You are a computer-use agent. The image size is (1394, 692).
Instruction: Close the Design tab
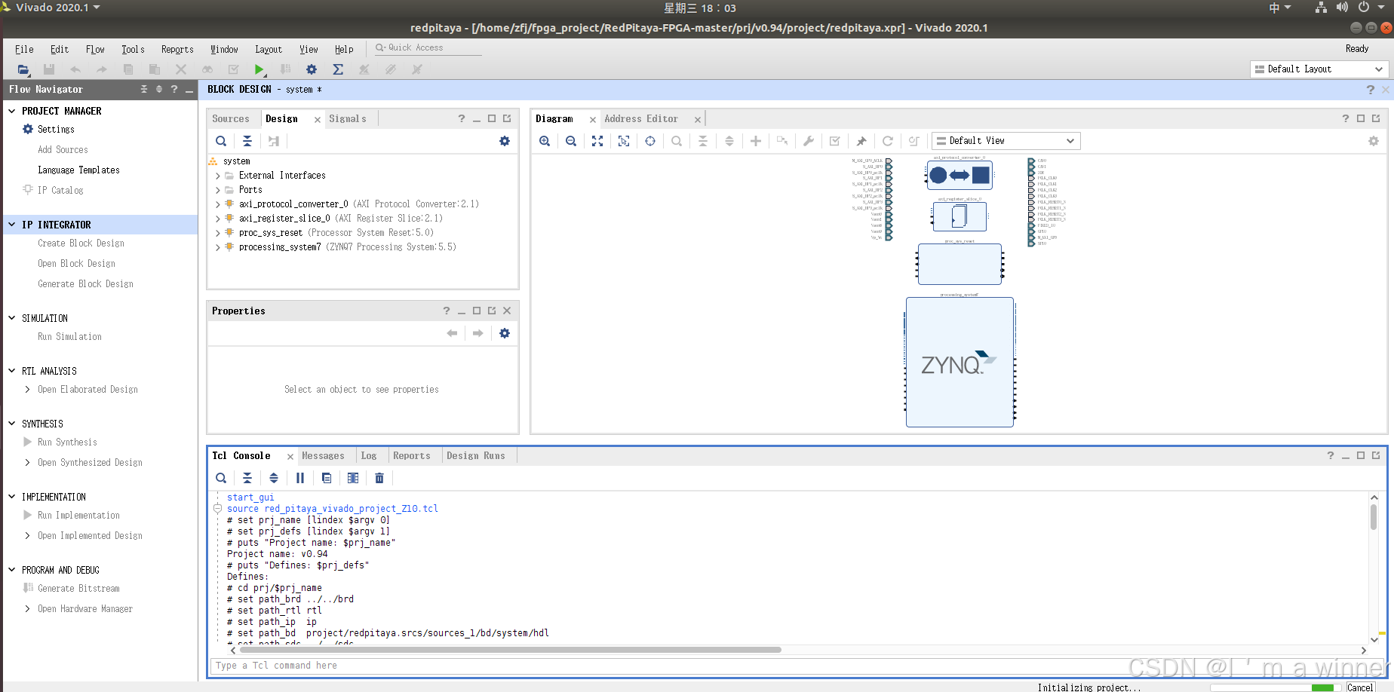pos(318,120)
